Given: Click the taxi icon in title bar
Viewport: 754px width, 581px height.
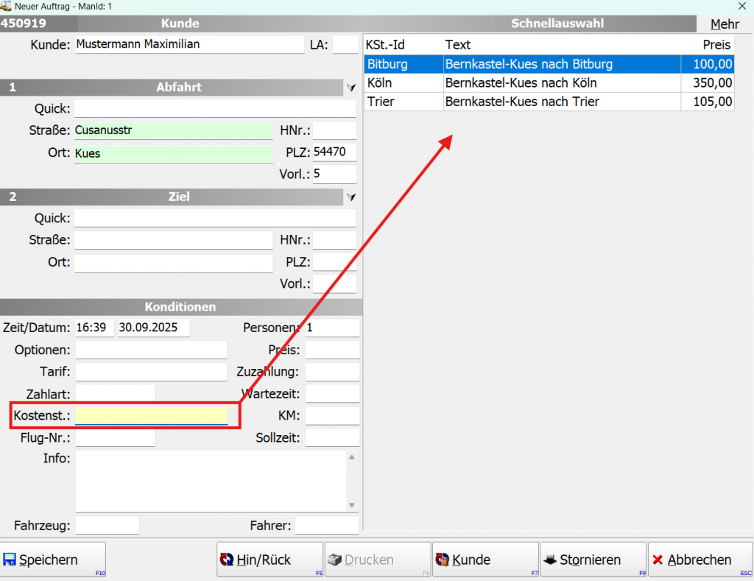Looking at the screenshot, I should 6,7.
